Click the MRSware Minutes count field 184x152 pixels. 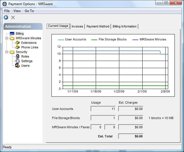coord(96,127)
